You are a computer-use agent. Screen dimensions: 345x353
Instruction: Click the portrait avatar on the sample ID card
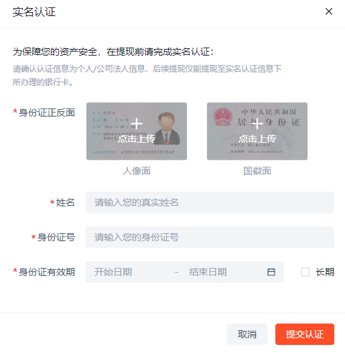click(168, 129)
